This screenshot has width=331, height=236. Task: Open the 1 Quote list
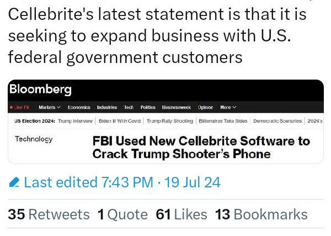click(122, 214)
